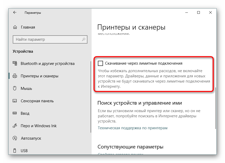Click the Принтеры и сканеры page title
The width and height of the screenshot is (225, 163).
(131, 27)
